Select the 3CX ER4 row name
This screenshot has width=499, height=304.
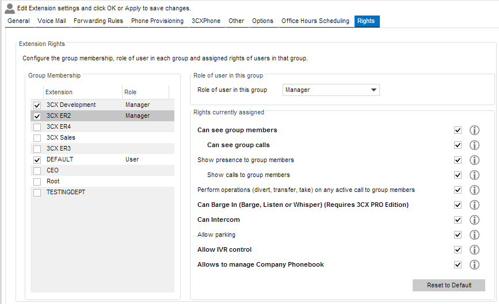click(x=59, y=127)
